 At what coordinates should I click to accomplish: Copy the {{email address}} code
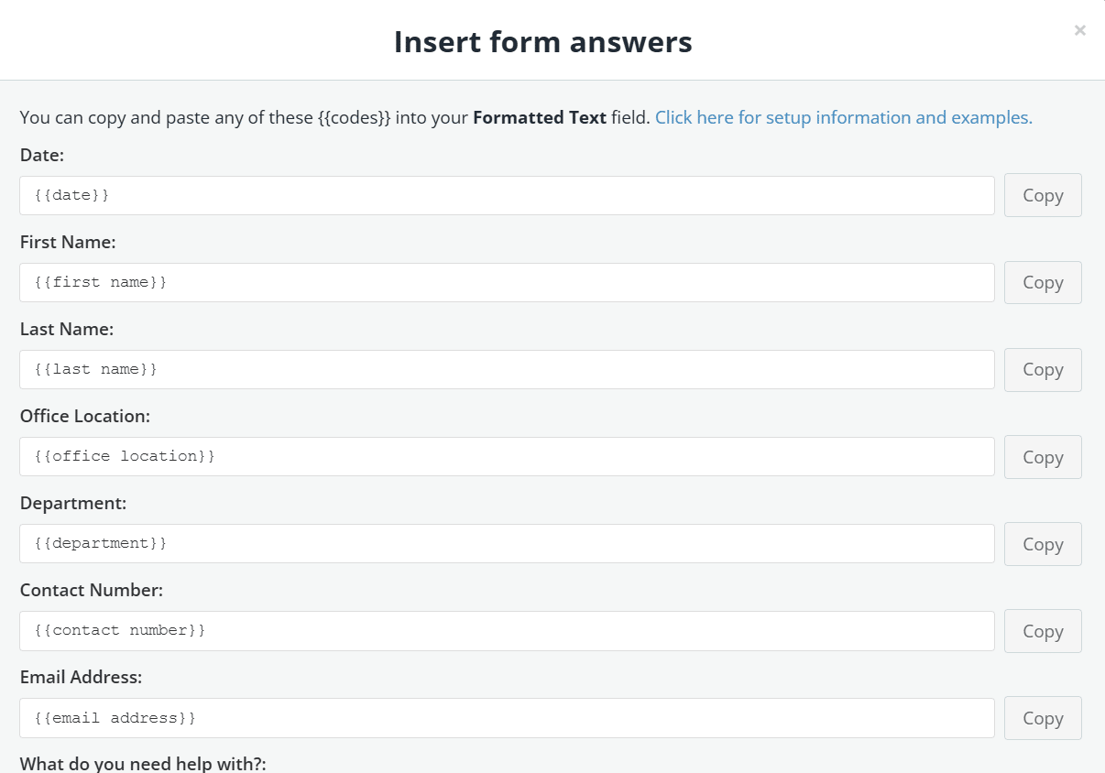(1042, 717)
